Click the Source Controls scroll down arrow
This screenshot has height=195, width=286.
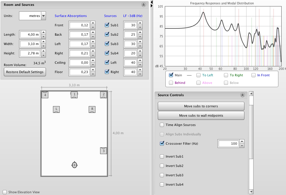click(x=251, y=192)
